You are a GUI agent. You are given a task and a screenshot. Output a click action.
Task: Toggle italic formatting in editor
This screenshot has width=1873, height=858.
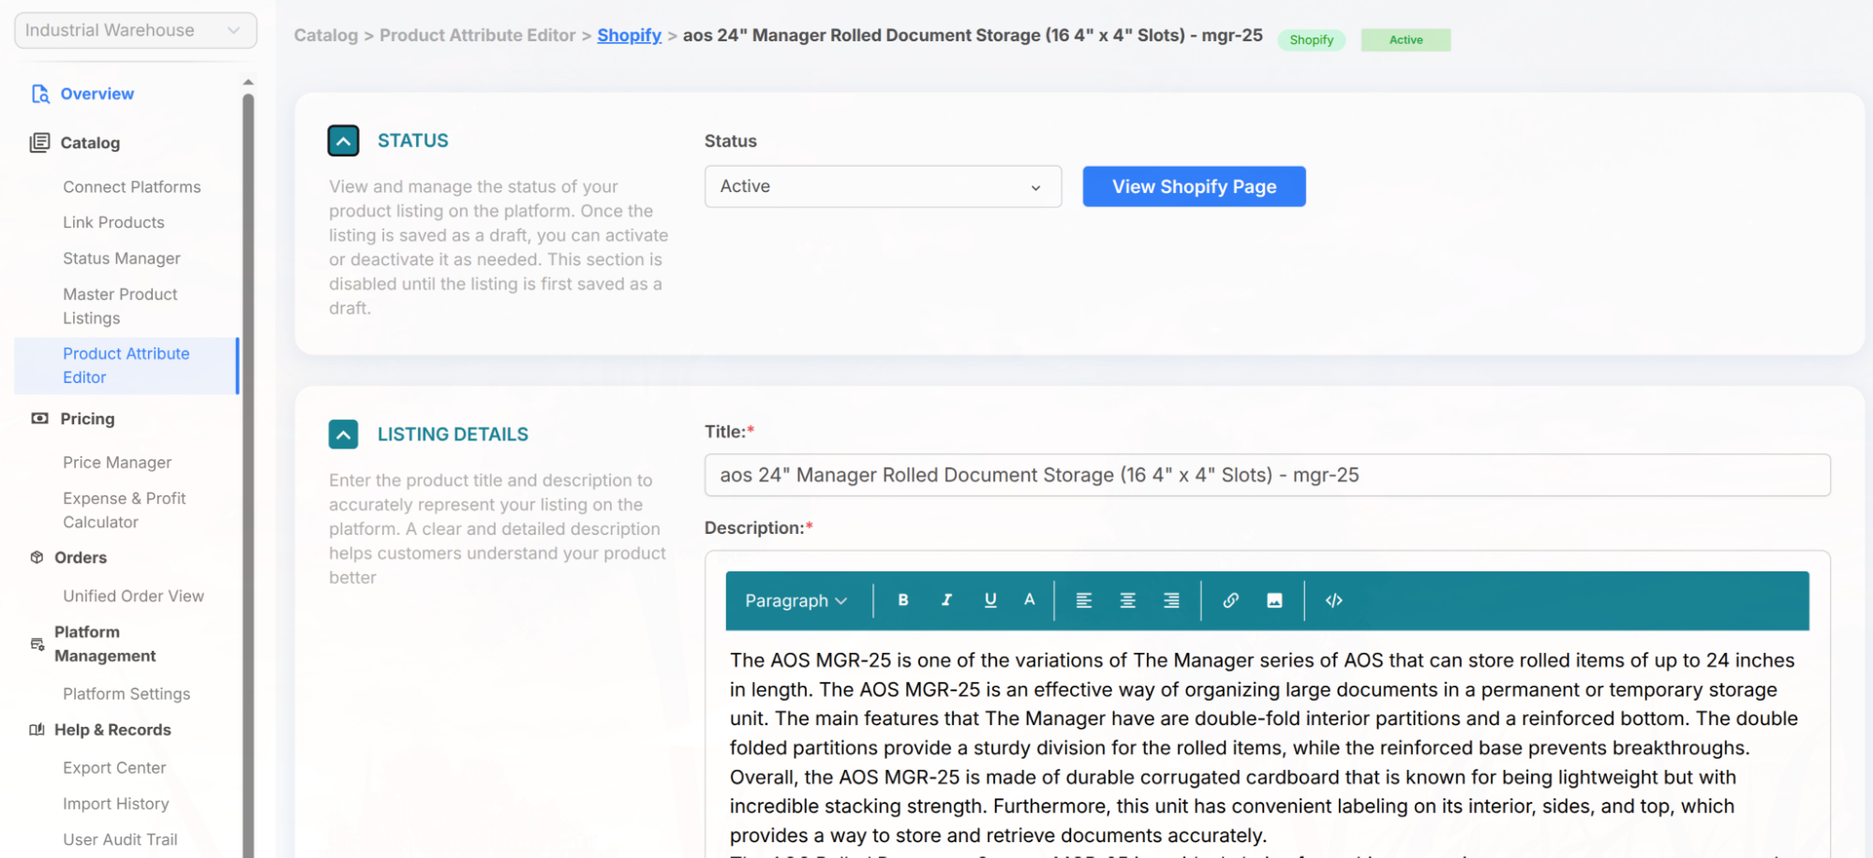coord(946,600)
